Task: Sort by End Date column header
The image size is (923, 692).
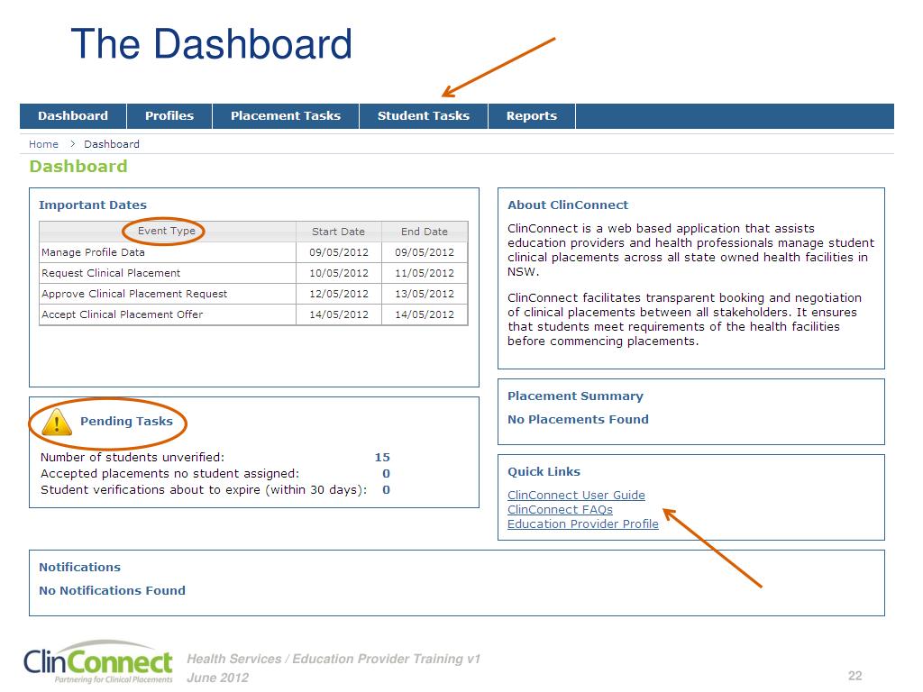Action: click(425, 232)
